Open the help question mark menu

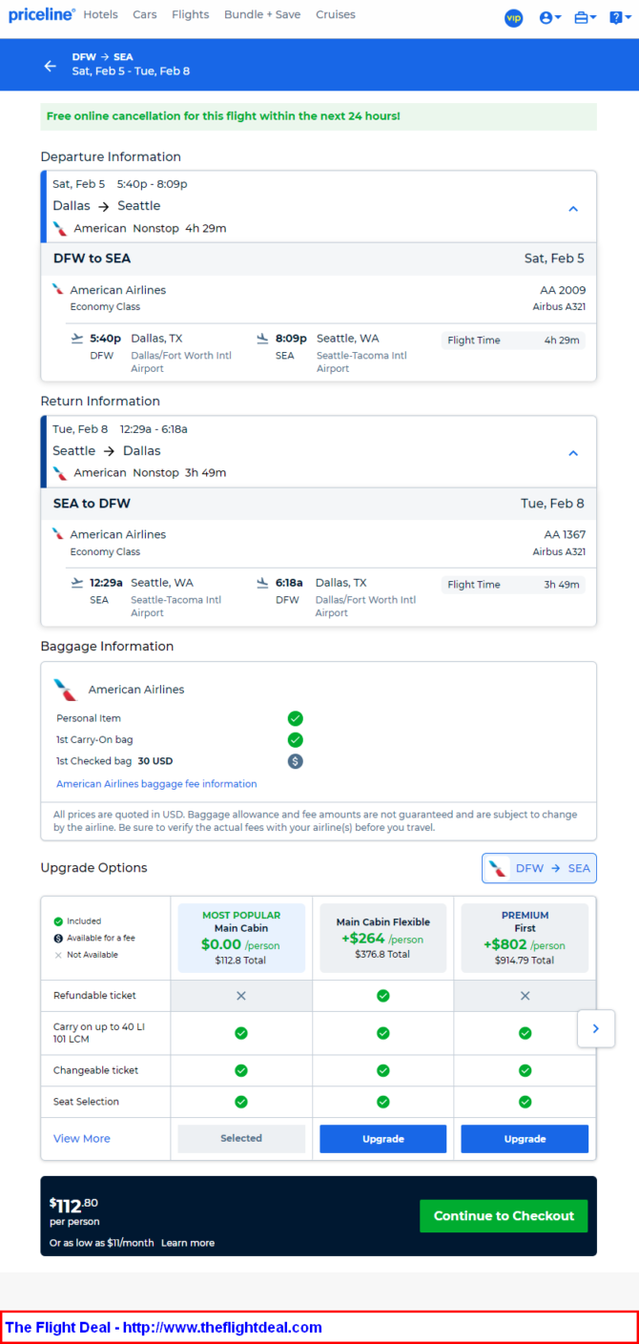click(x=620, y=17)
